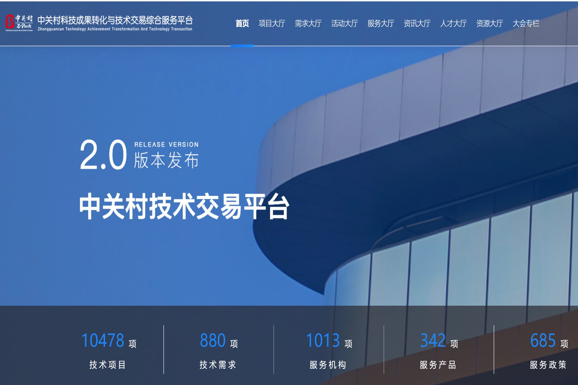
Task: Open the 首页 home tab
Action: point(242,24)
